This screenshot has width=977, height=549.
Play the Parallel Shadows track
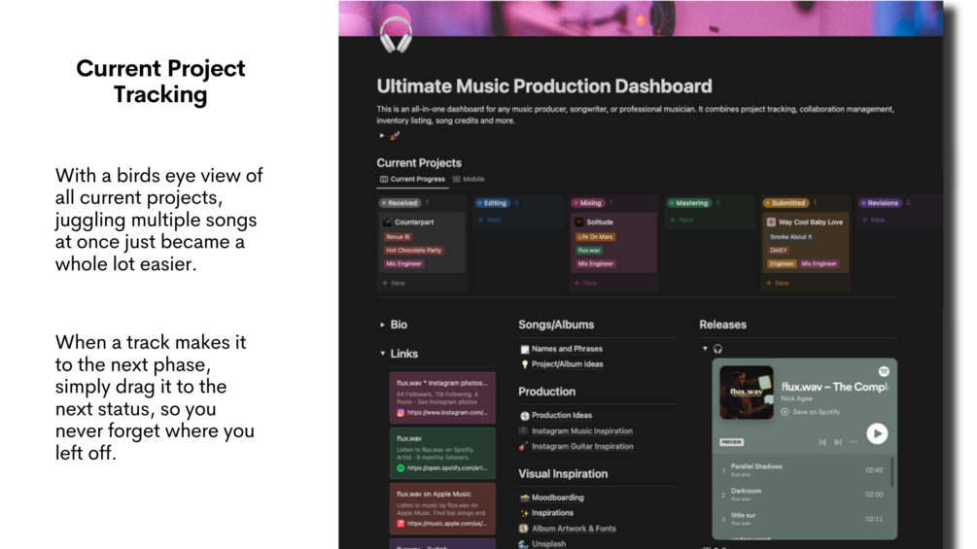[803, 469]
